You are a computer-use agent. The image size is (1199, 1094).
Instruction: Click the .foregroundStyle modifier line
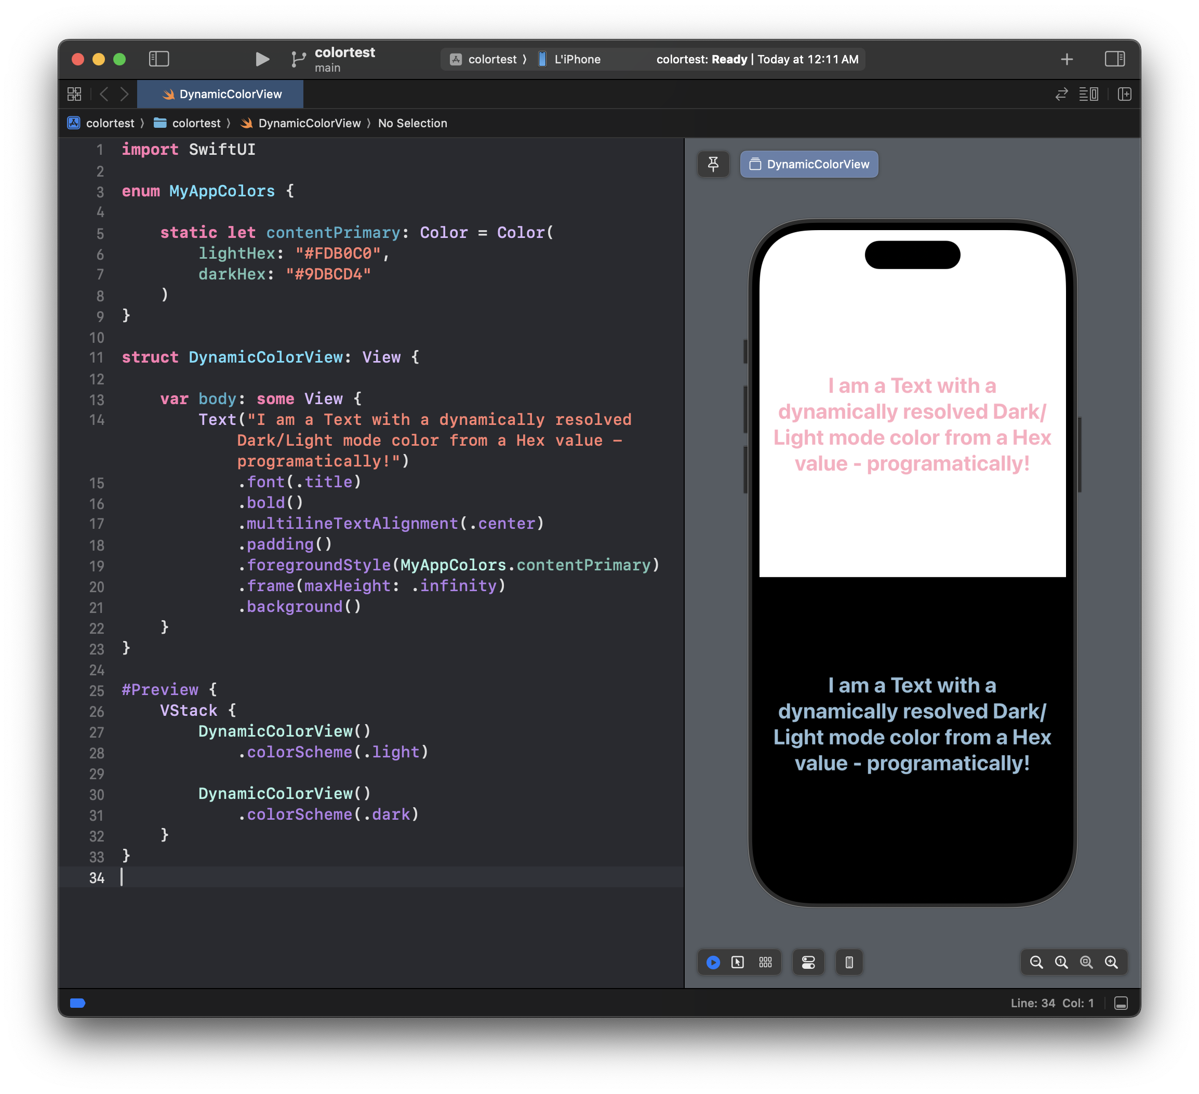click(448, 565)
